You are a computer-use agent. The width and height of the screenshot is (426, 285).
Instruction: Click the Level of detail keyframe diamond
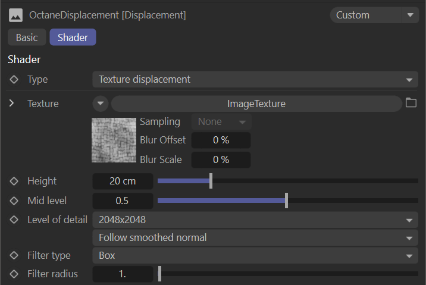point(14,220)
